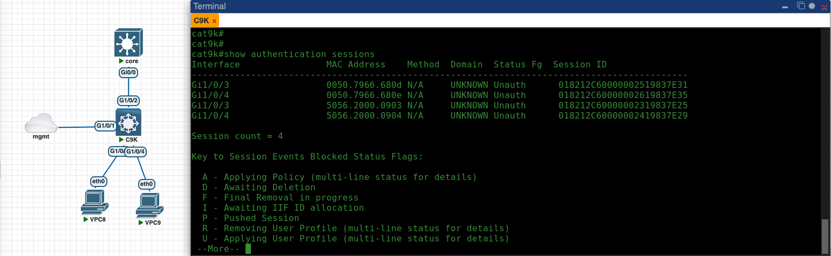Click eth0 label above VPC9

pos(146,184)
